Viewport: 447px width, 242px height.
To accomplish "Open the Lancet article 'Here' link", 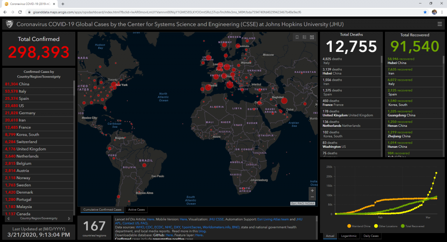I will pos(151,219).
